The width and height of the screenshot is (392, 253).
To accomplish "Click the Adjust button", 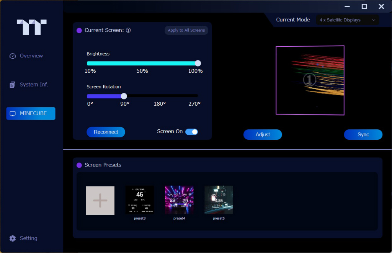I will click(x=263, y=134).
